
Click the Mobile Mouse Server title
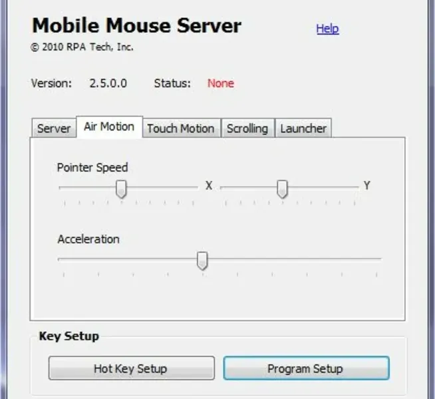point(136,25)
